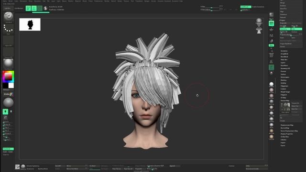Open the Dots stroke type selector
306x172 pixels.
pos(8,29)
